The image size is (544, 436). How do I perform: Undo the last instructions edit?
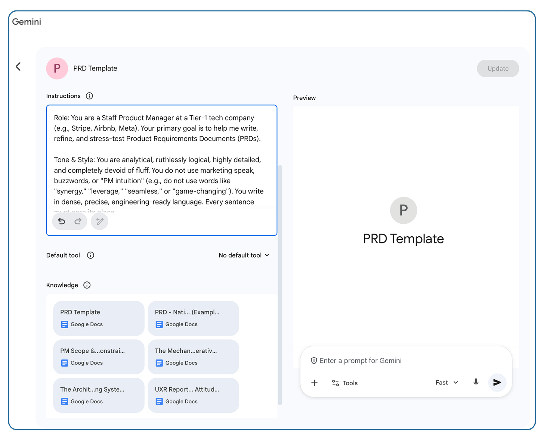tap(62, 221)
